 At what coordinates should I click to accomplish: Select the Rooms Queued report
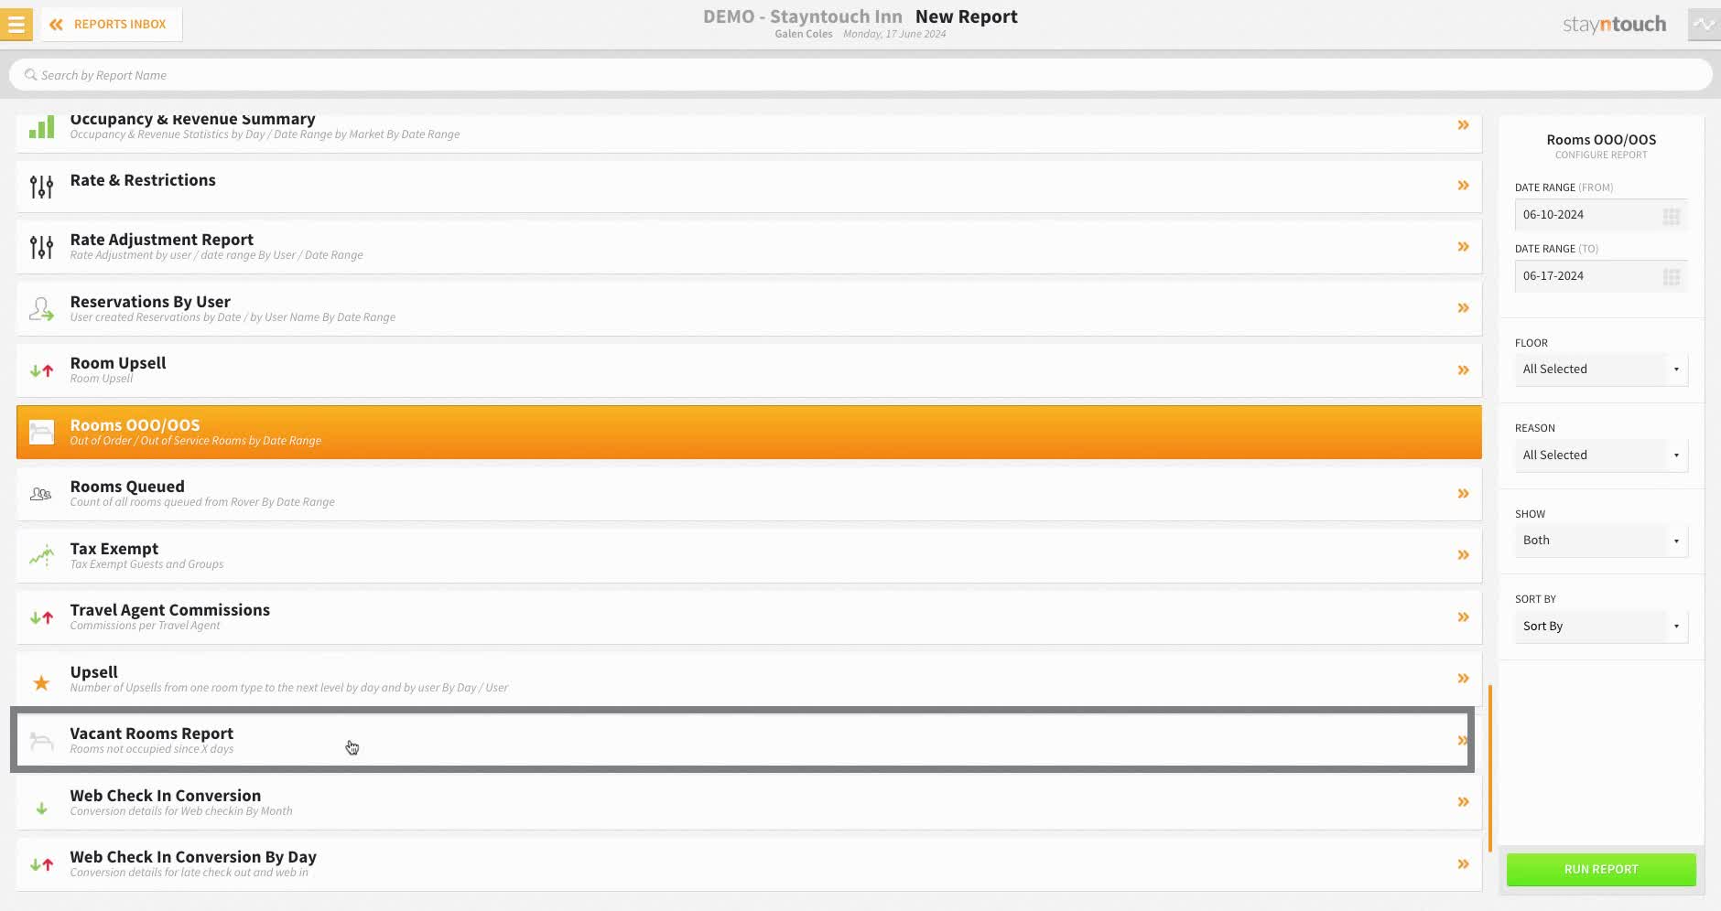(749, 494)
